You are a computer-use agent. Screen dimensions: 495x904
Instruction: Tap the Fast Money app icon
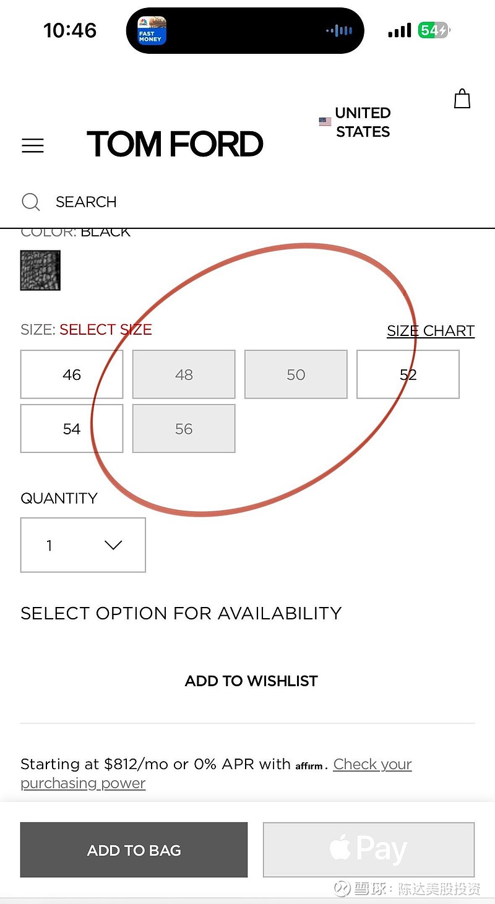[x=152, y=30]
